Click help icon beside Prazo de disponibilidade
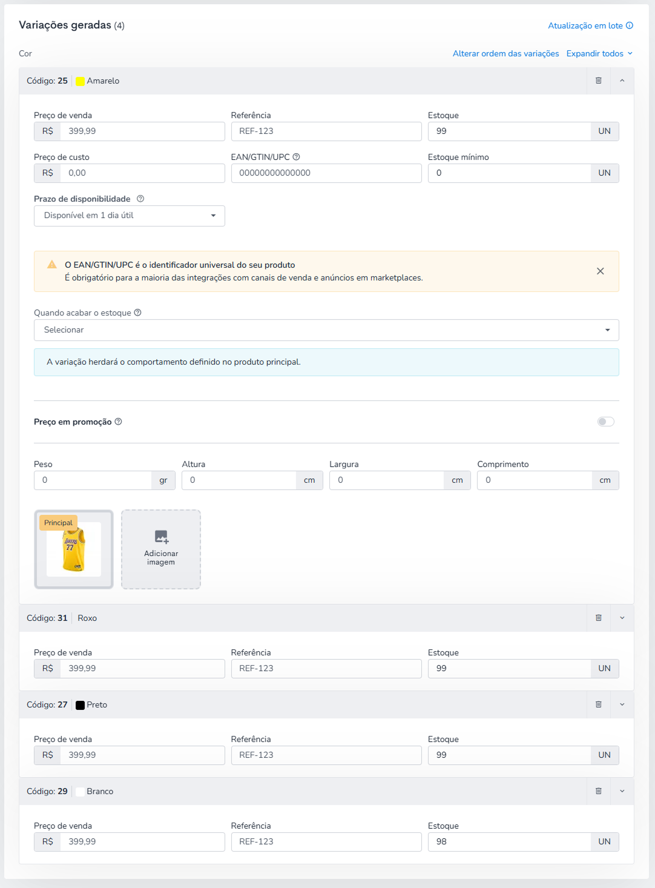The width and height of the screenshot is (655, 888). coord(140,199)
